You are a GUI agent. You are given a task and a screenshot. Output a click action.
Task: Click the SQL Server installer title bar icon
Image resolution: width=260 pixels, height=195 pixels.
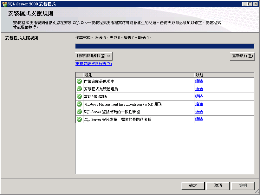(4, 4)
